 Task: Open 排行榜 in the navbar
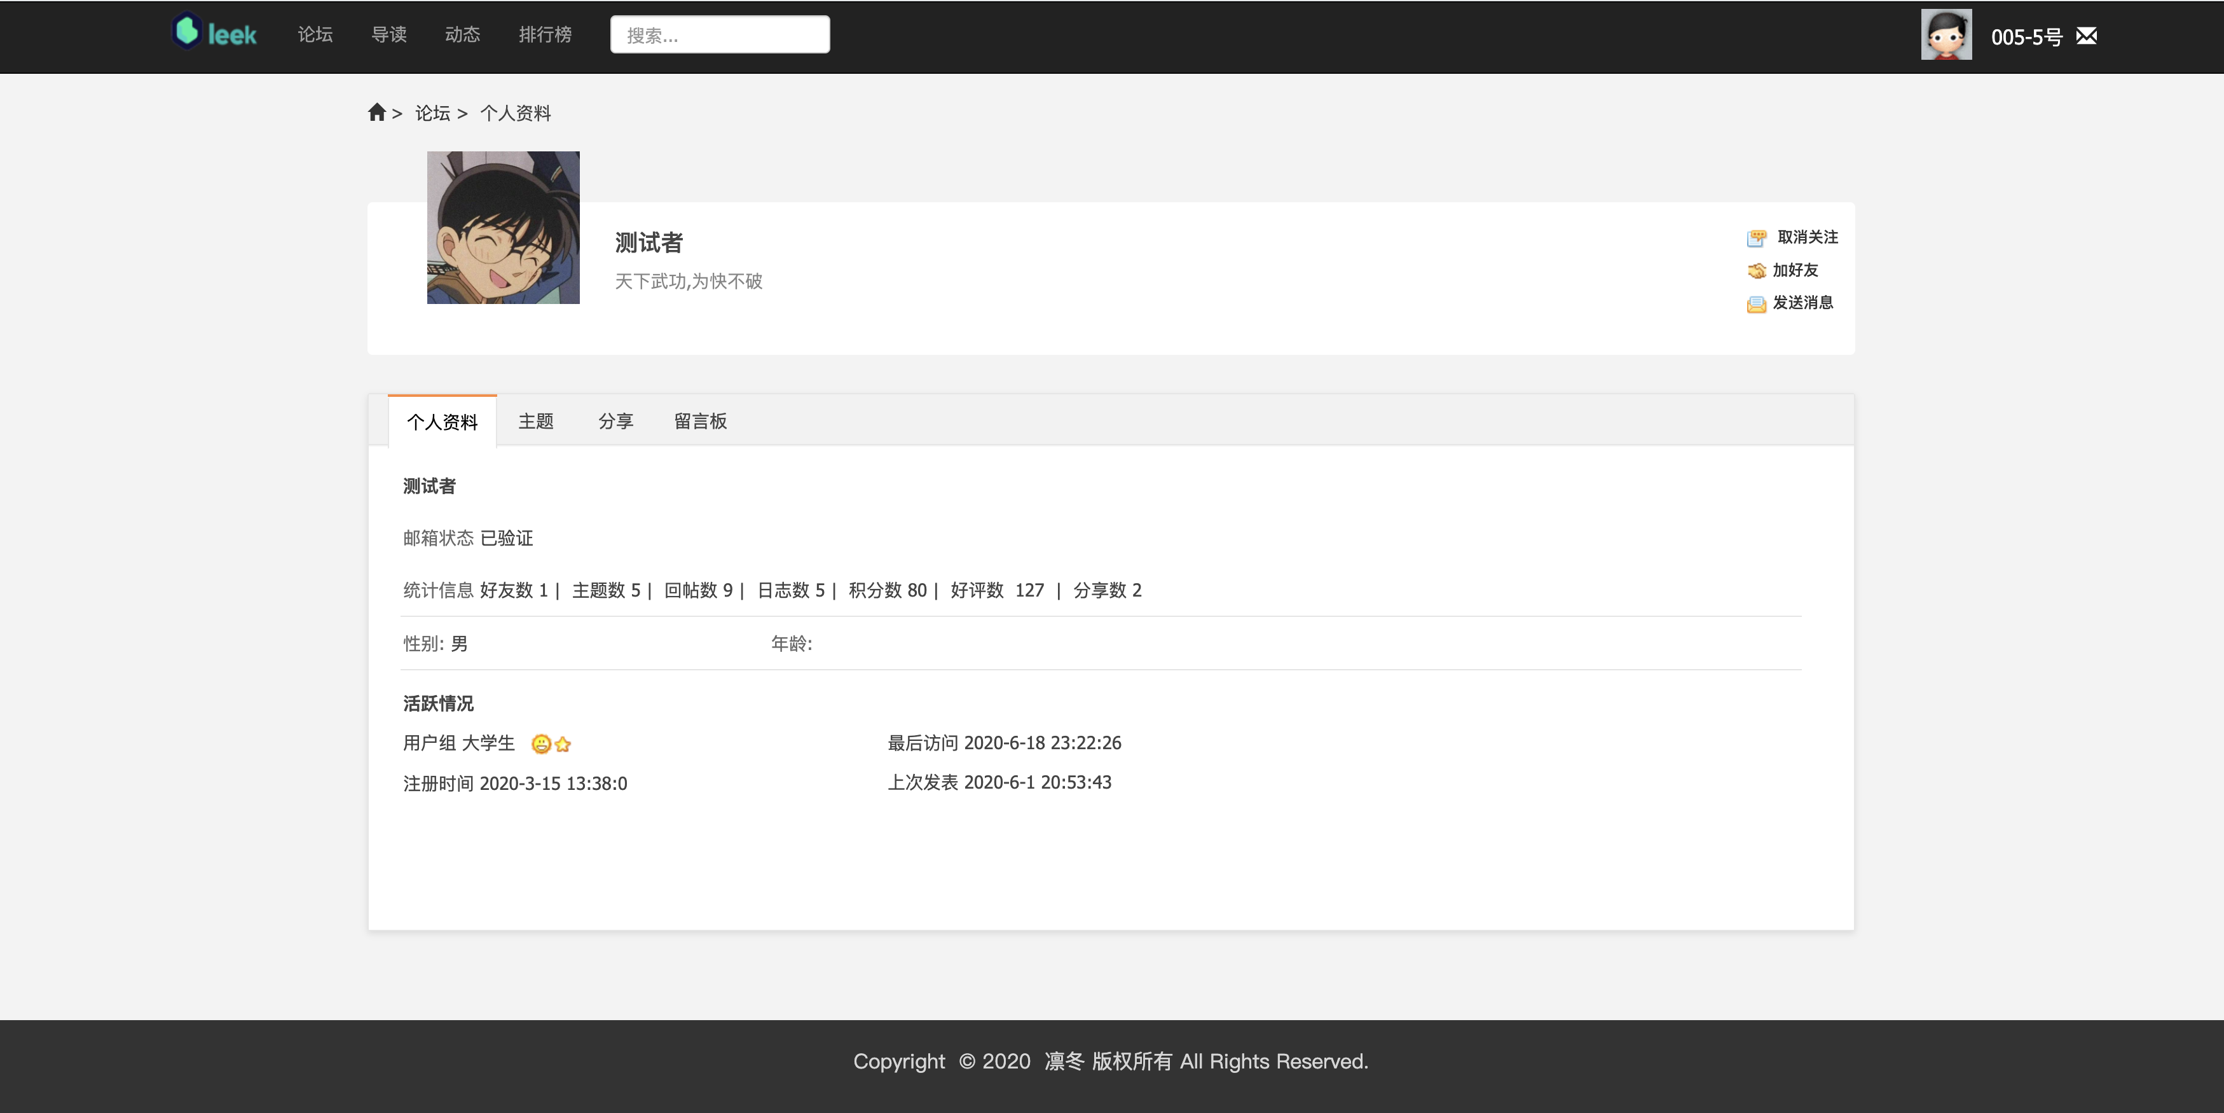click(x=545, y=34)
